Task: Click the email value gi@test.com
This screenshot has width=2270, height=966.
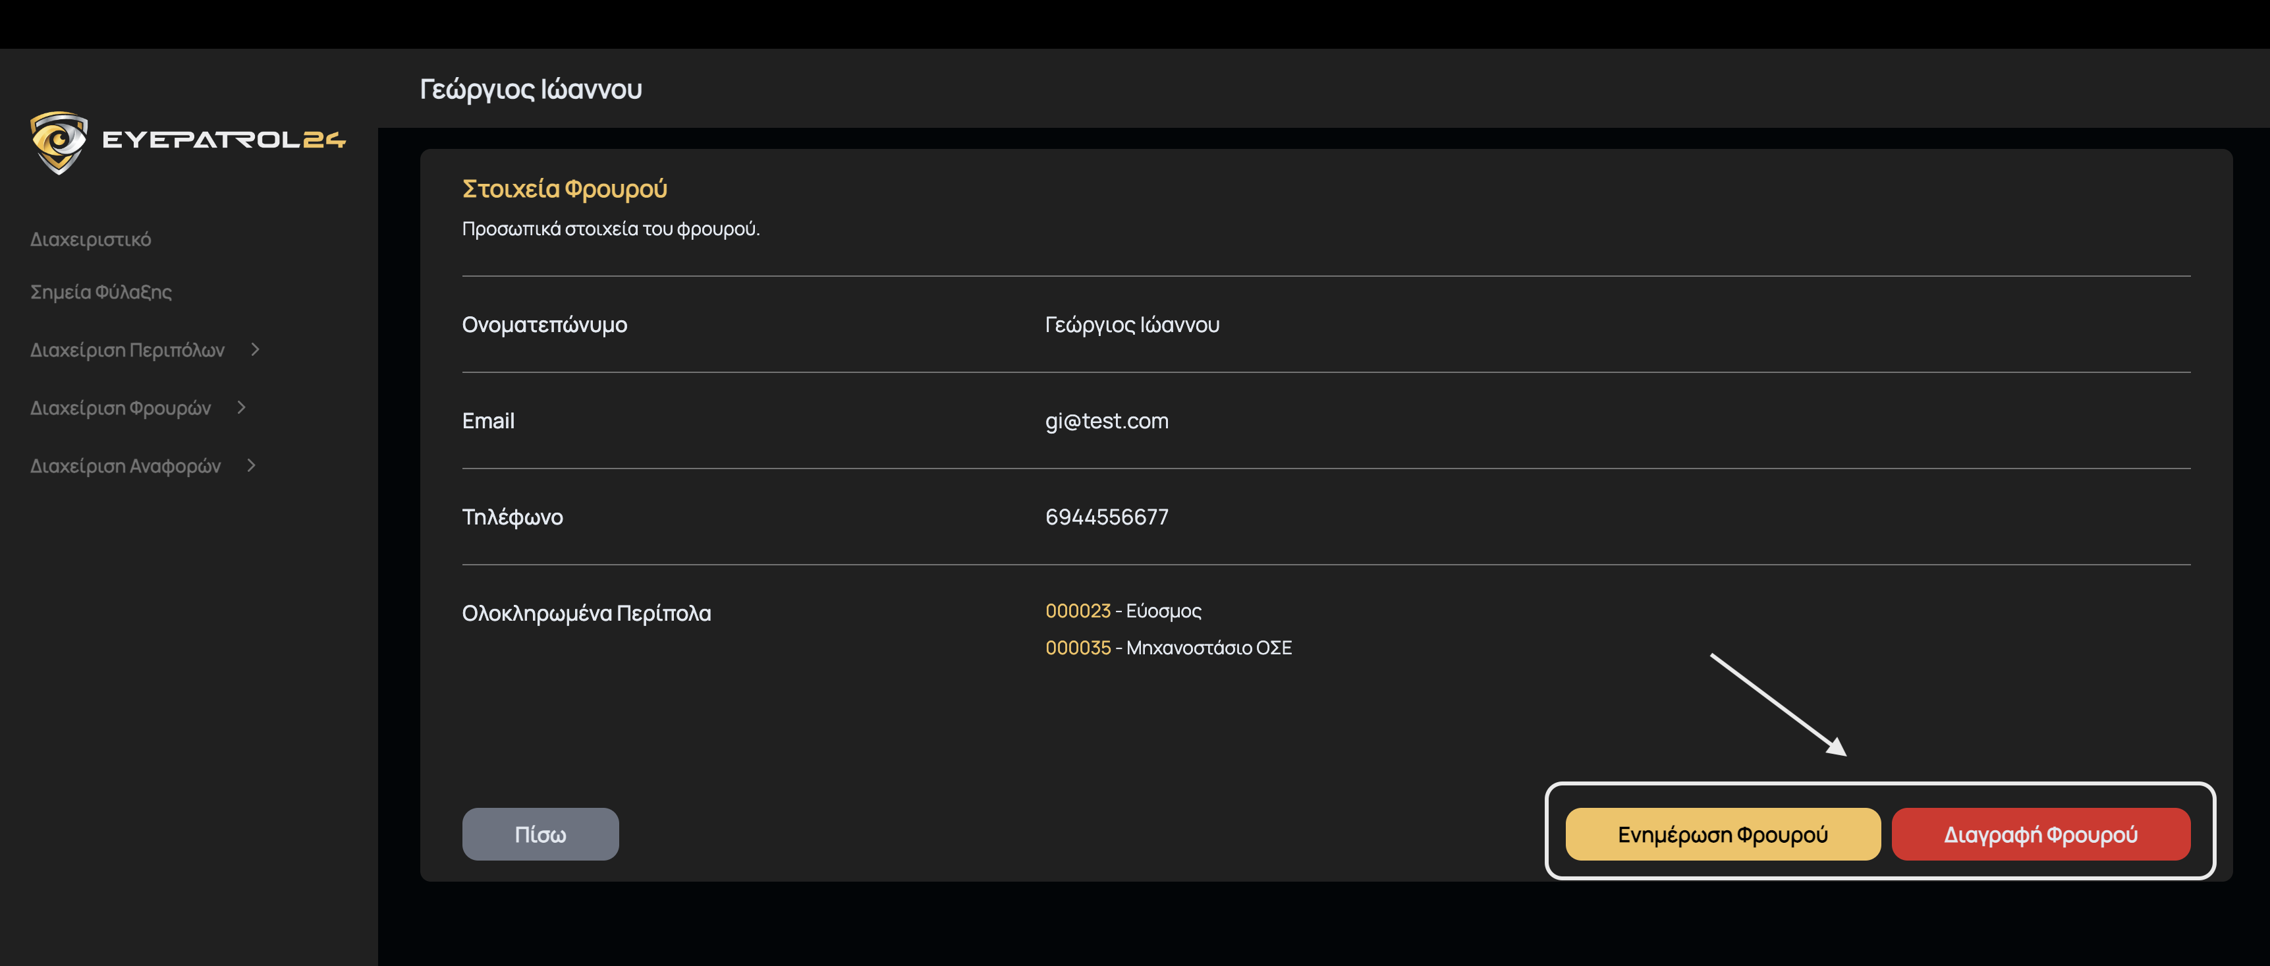Action: 1106,421
